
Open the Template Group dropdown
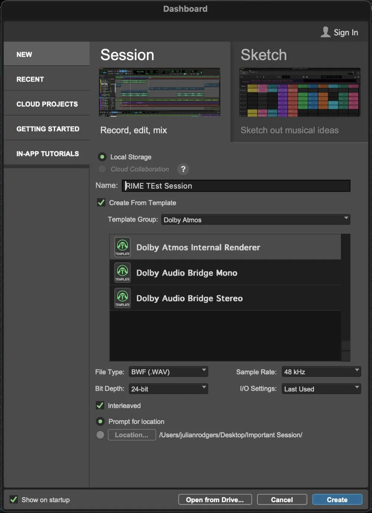(256, 220)
